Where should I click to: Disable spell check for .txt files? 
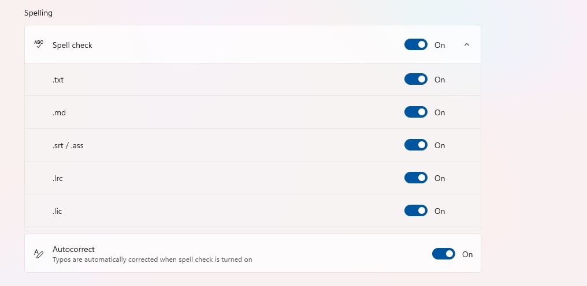click(415, 79)
